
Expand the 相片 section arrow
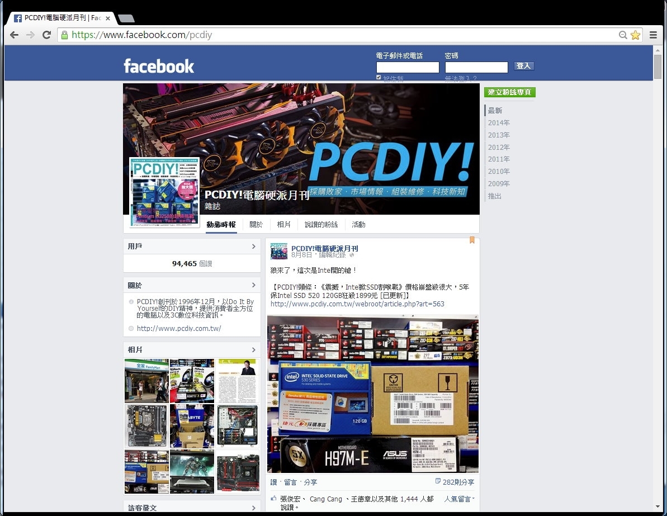coord(253,349)
